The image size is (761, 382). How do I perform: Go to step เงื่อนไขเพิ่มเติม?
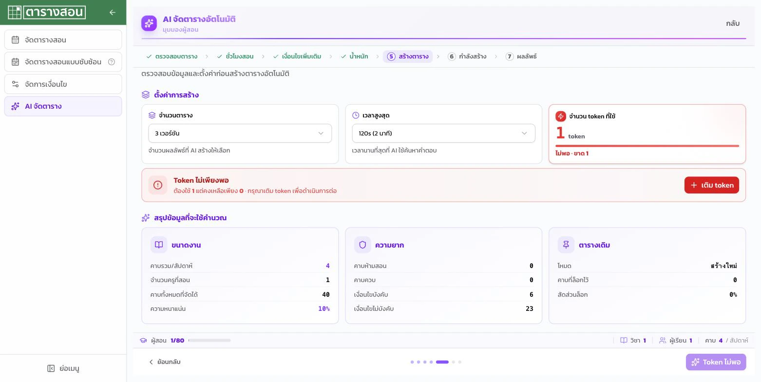tap(297, 57)
